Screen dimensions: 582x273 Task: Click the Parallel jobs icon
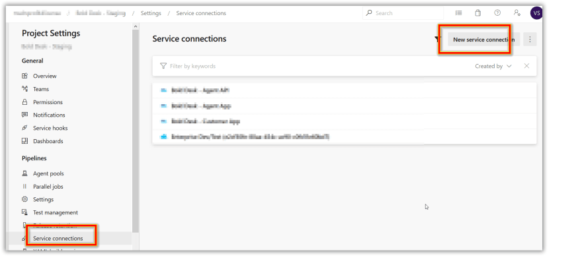click(25, 187)
